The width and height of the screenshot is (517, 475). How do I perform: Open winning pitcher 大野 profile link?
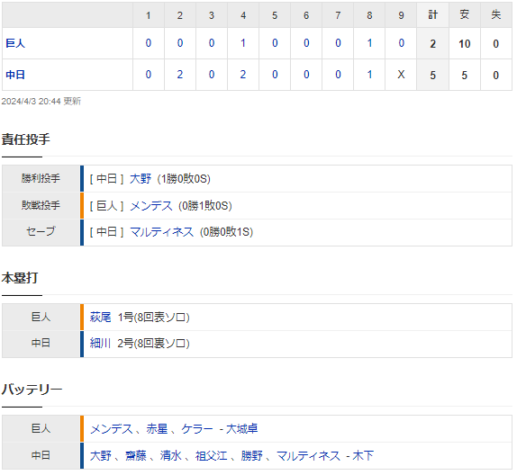click(x=141, y=179)
